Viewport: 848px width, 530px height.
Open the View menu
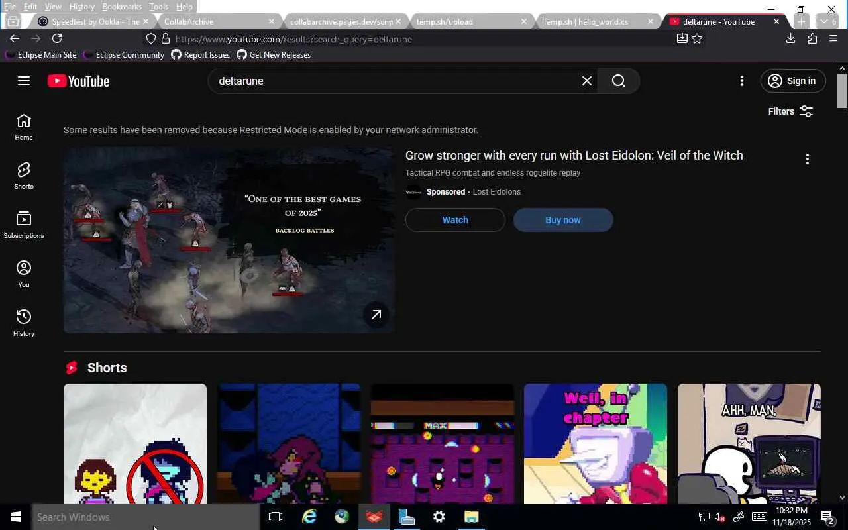pos(53,7)
